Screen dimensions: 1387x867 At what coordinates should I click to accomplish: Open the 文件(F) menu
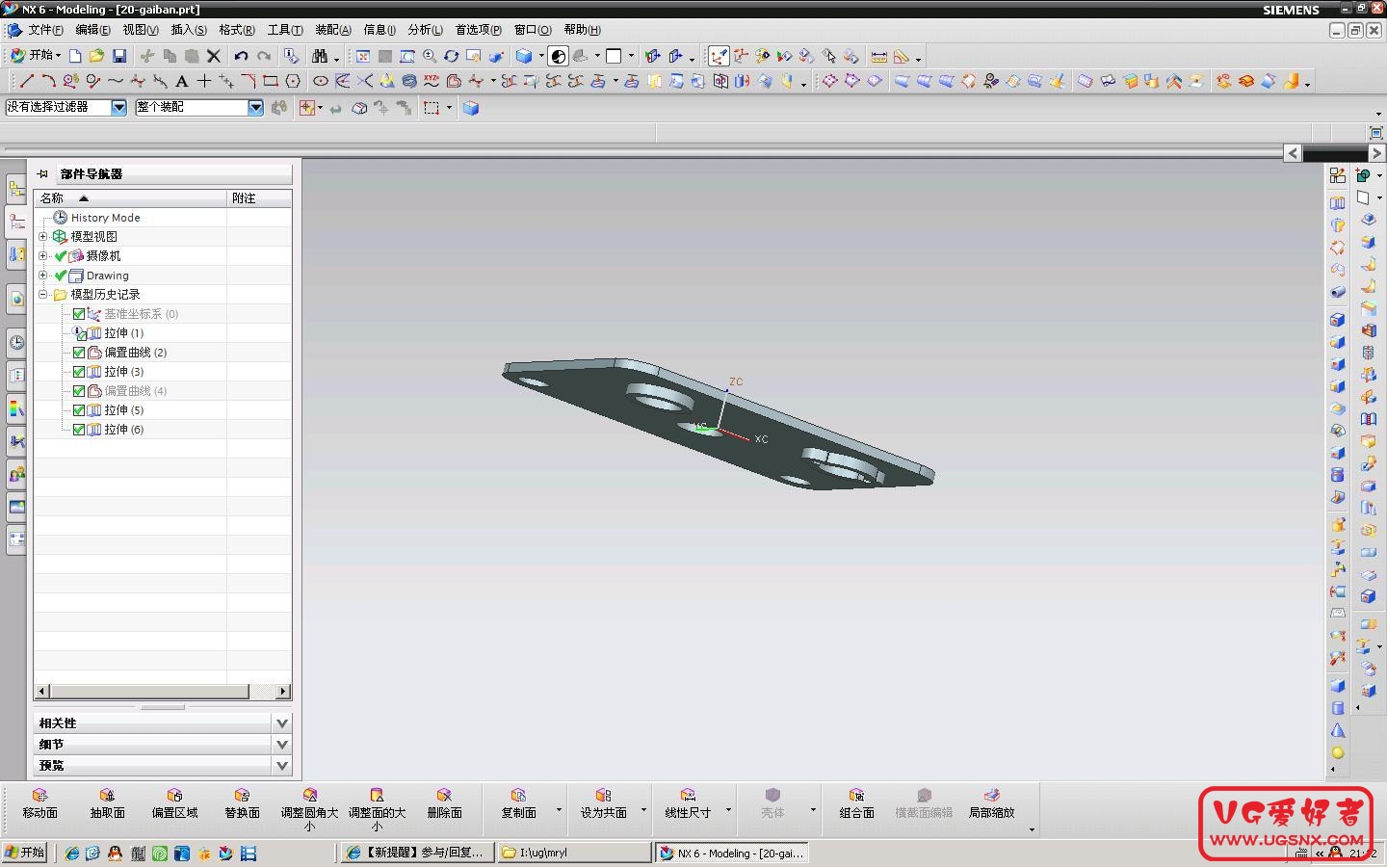tap(45, 30)
